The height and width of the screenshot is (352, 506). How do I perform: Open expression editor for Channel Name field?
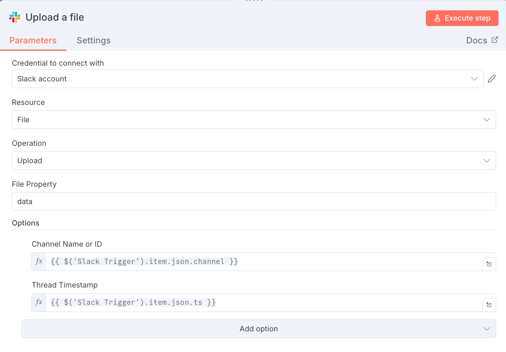coord(489,264)
